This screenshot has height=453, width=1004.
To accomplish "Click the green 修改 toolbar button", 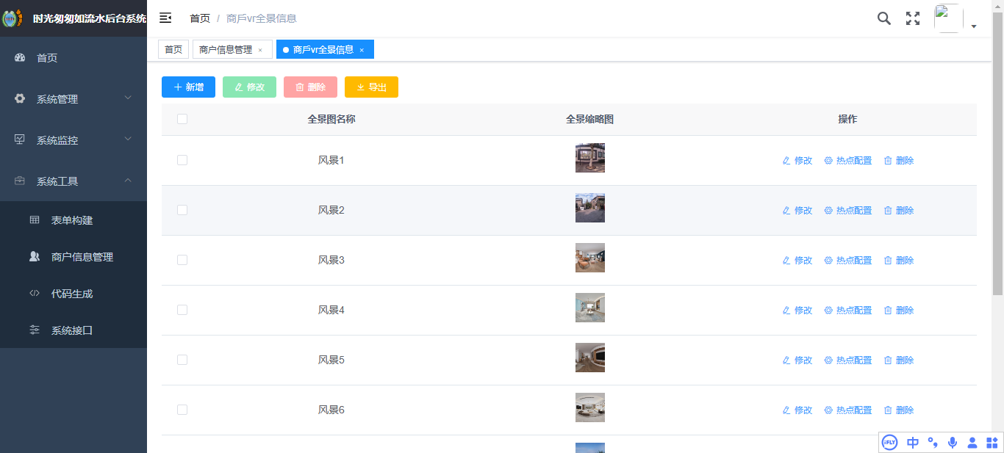I will tap(249, 87).
